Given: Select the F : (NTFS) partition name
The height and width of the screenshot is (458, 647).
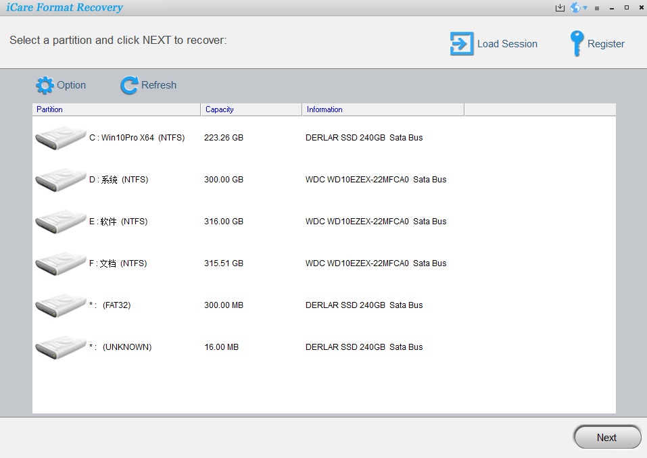Looking at the screenshot, I should [x=118, y=263].
